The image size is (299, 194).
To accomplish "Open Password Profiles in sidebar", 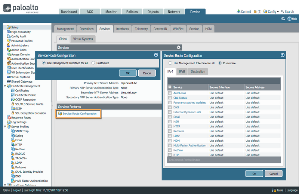I will (x=22, y=41).
